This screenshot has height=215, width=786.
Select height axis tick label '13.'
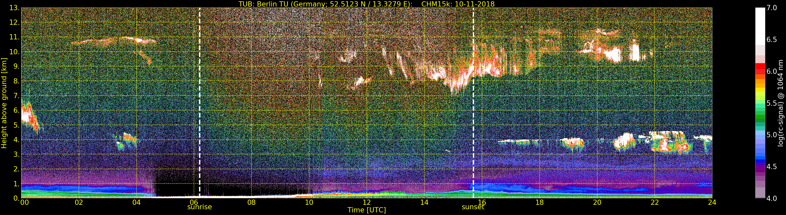[x=14, y=8]
